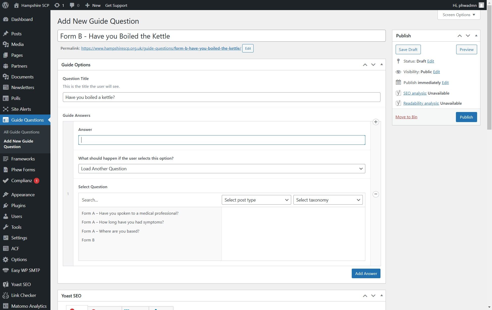Add a row with the plus icon
This screenshot has height=310, width=492.
coord(376,122)
